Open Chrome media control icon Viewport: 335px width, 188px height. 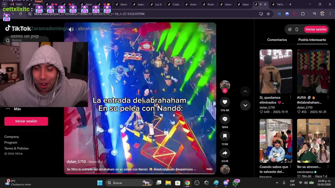[x=314, y=14]
